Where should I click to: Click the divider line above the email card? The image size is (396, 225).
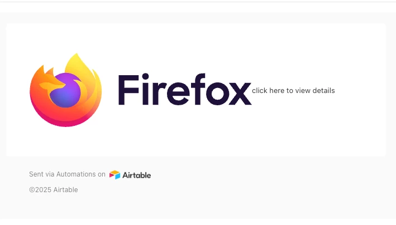click(198, 2)
